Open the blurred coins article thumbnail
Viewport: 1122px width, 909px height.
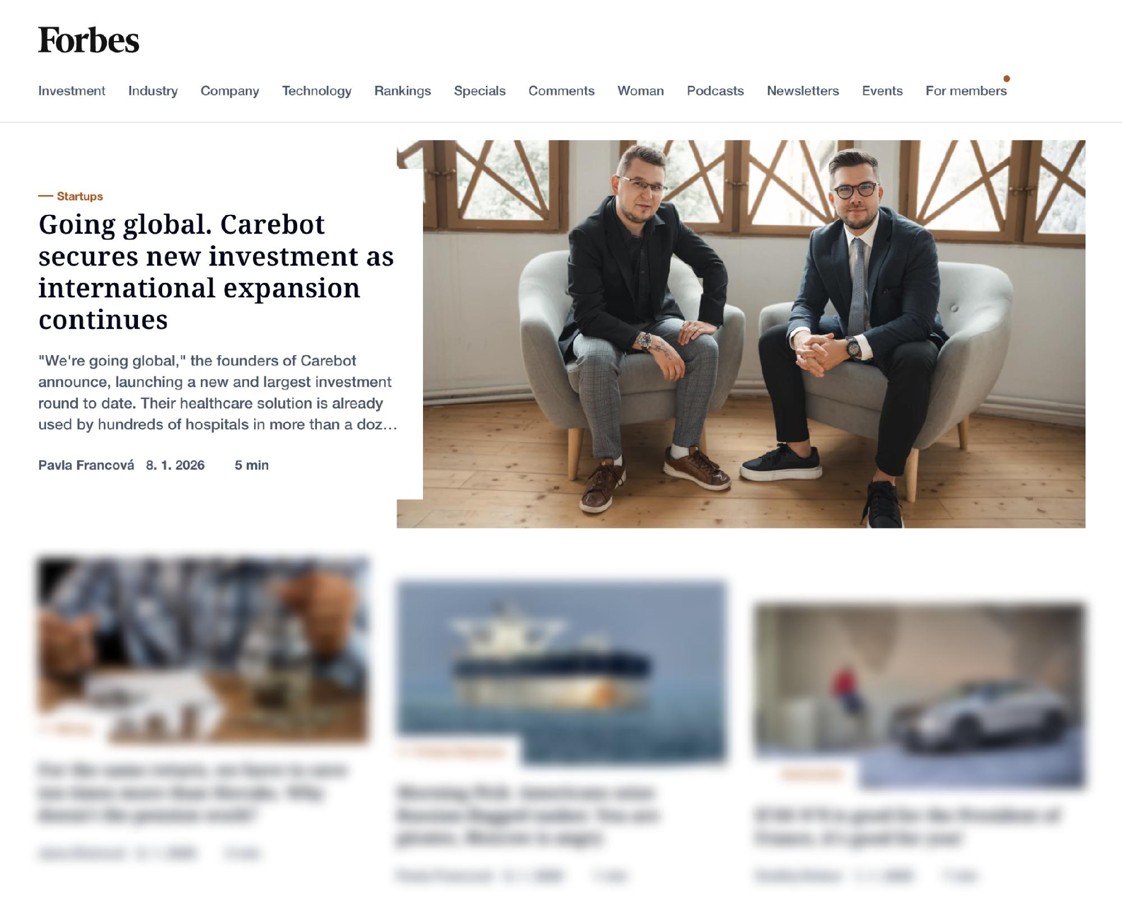203,650
